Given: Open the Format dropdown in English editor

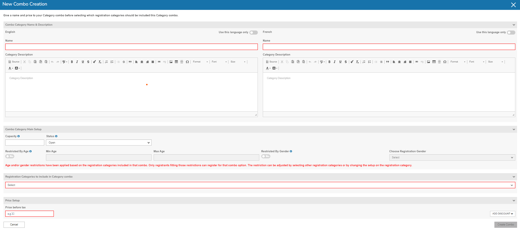Looking at the screenshot, I should (x=200, y=62).
